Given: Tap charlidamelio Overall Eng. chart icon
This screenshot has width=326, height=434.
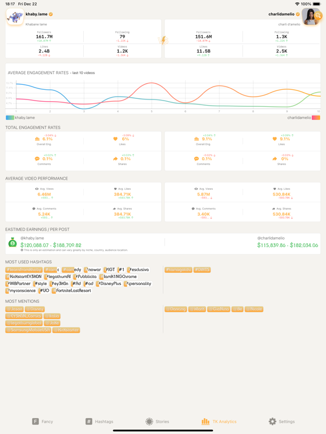Looking at the screenshot, I should 196,139.
